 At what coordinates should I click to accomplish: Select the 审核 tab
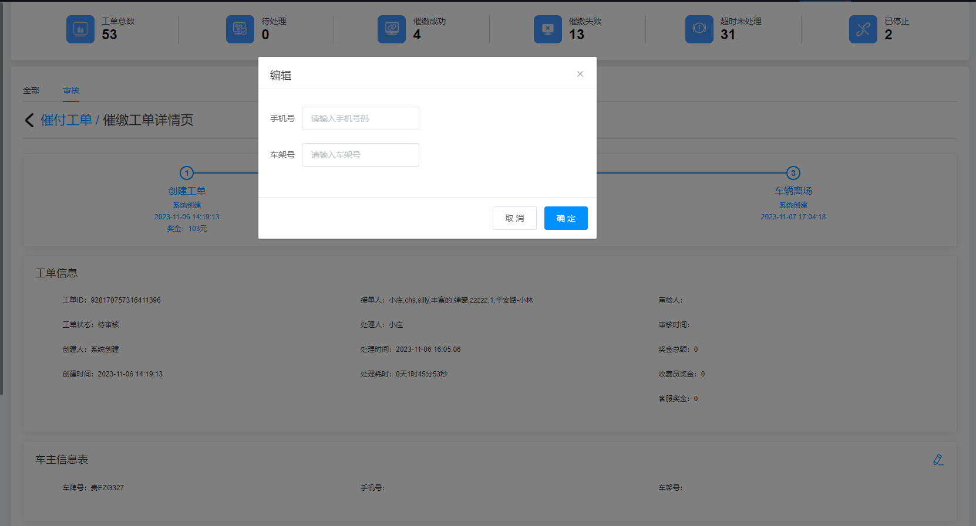pyautogui.click(x=71, y=90)
